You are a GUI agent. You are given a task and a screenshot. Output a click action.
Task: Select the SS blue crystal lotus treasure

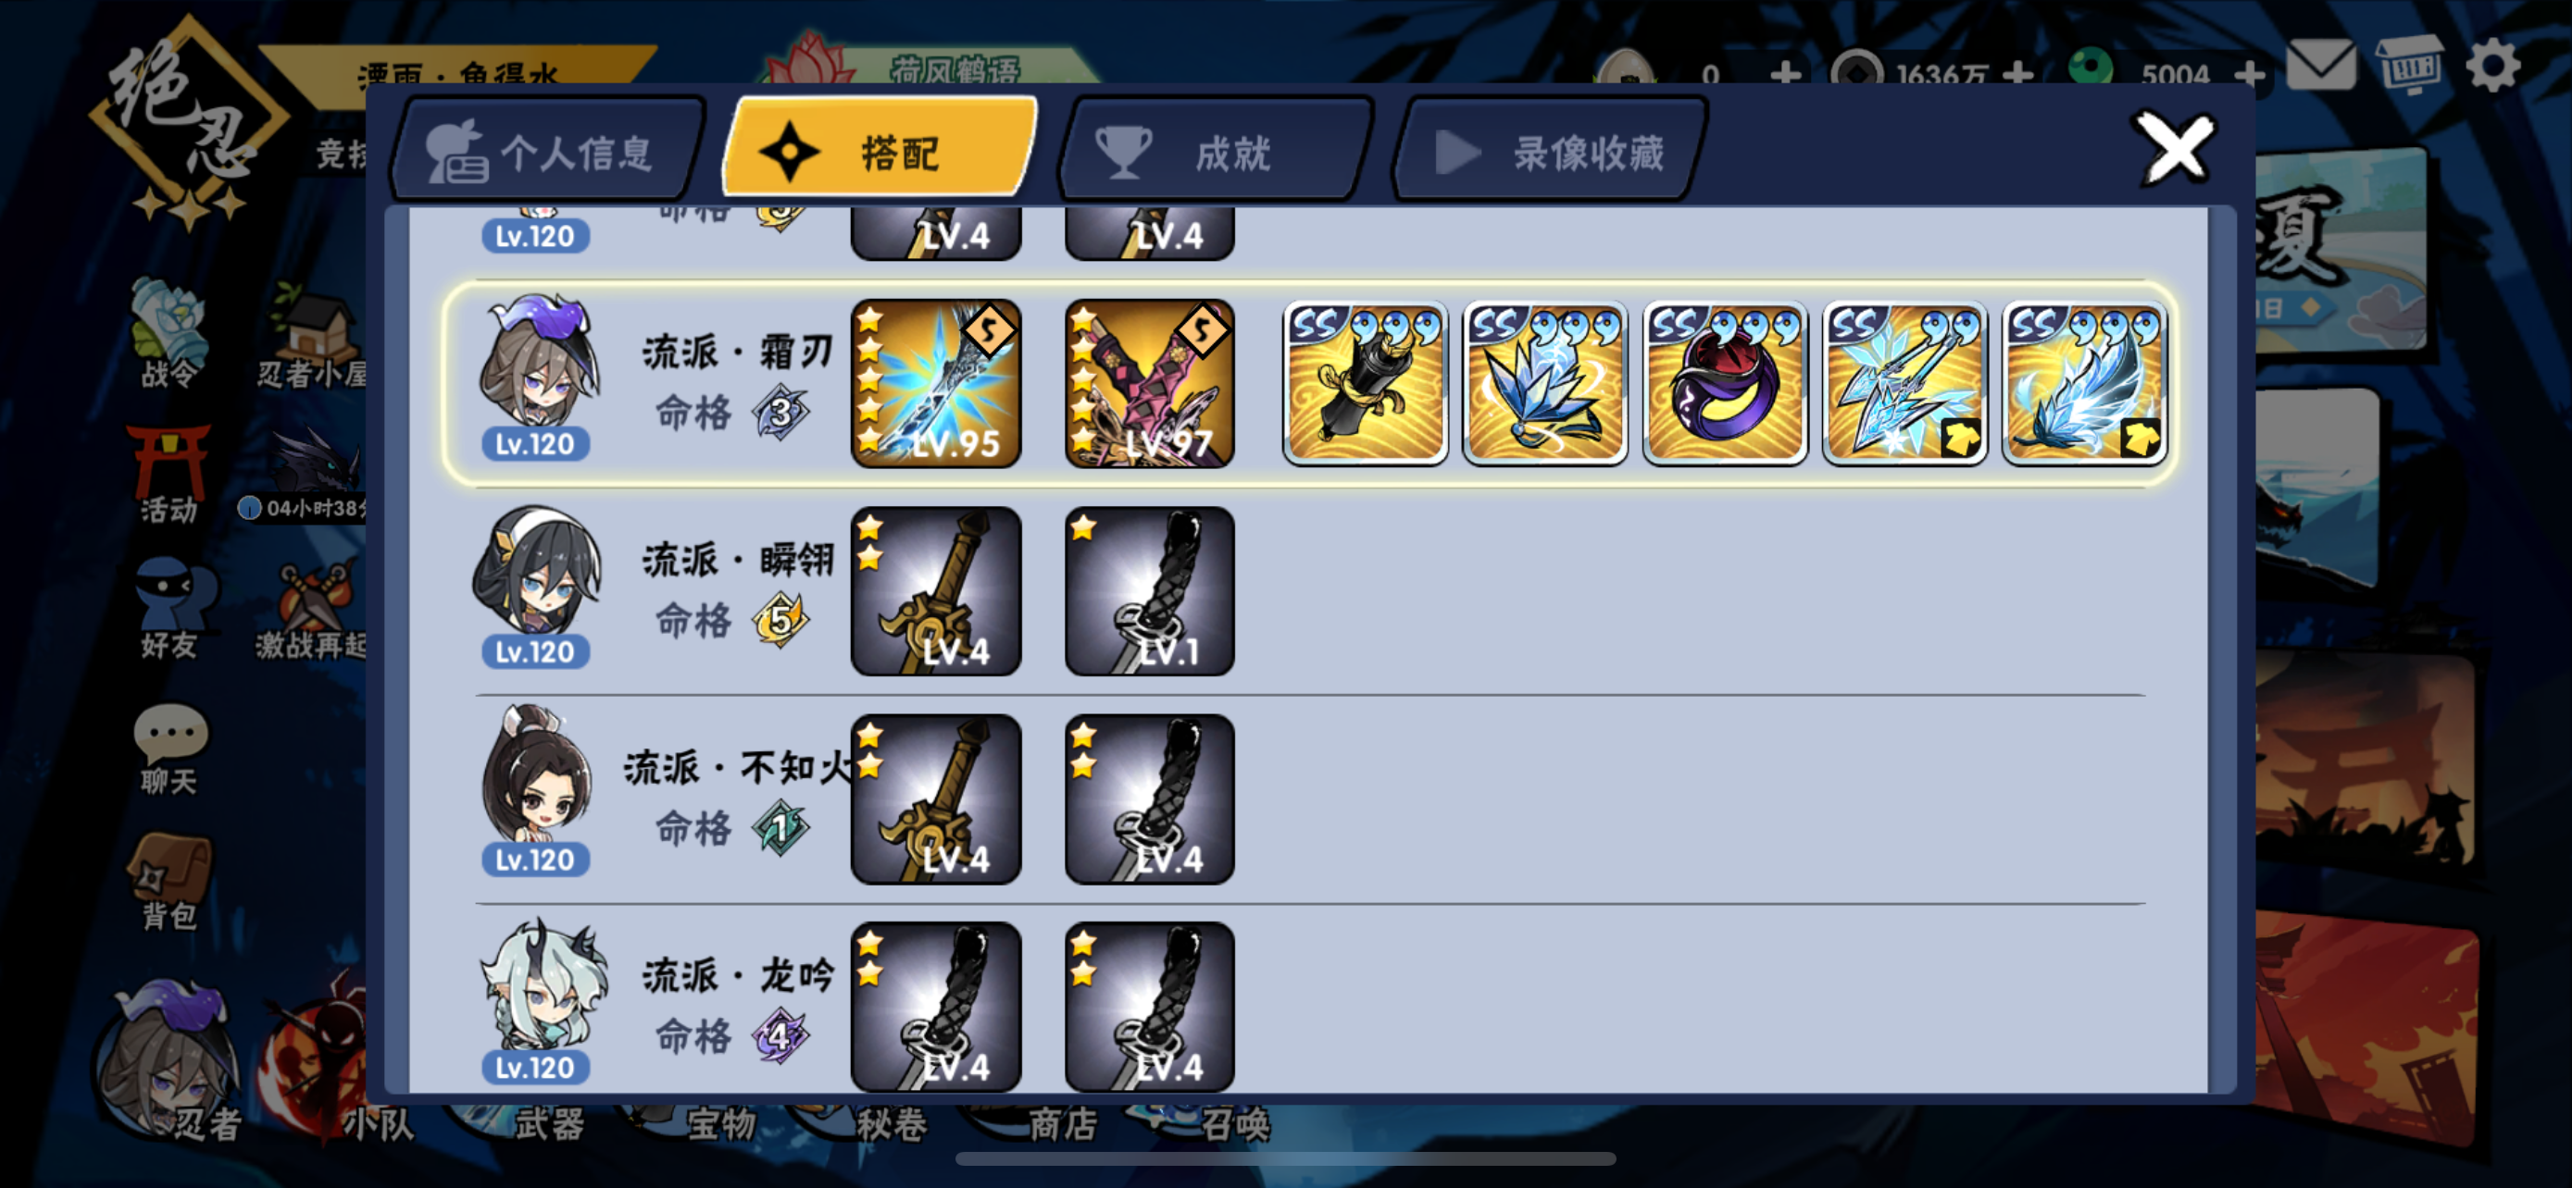(1544, 383)
